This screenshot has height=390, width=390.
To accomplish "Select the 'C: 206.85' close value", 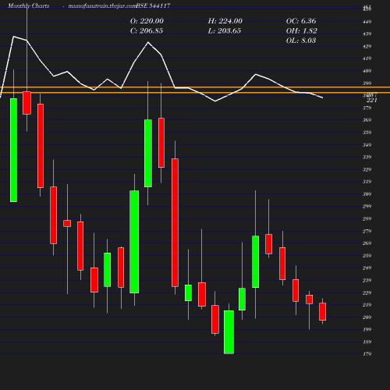I will (147, 31).
